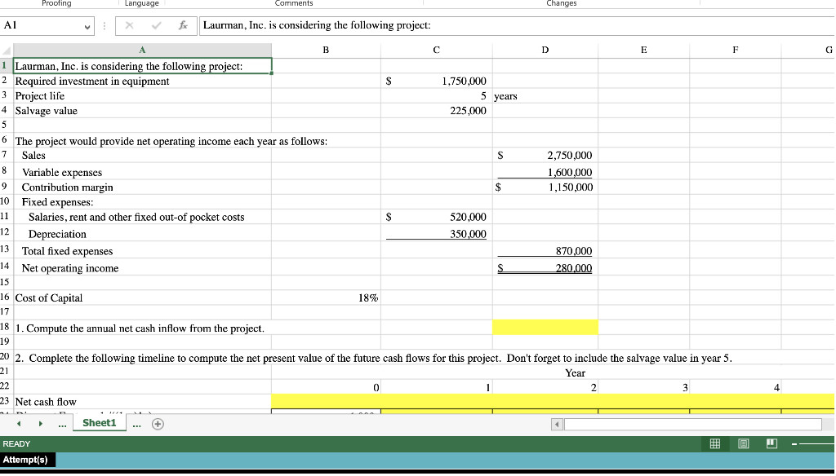Click the zoom out minus button

794,443
